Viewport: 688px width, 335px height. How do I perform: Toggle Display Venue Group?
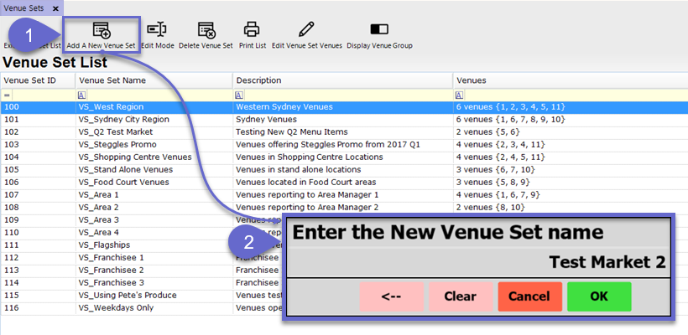point(379,31)
